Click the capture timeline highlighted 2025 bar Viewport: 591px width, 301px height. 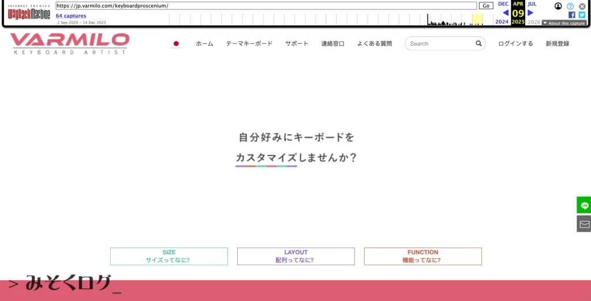click(477, 20)
